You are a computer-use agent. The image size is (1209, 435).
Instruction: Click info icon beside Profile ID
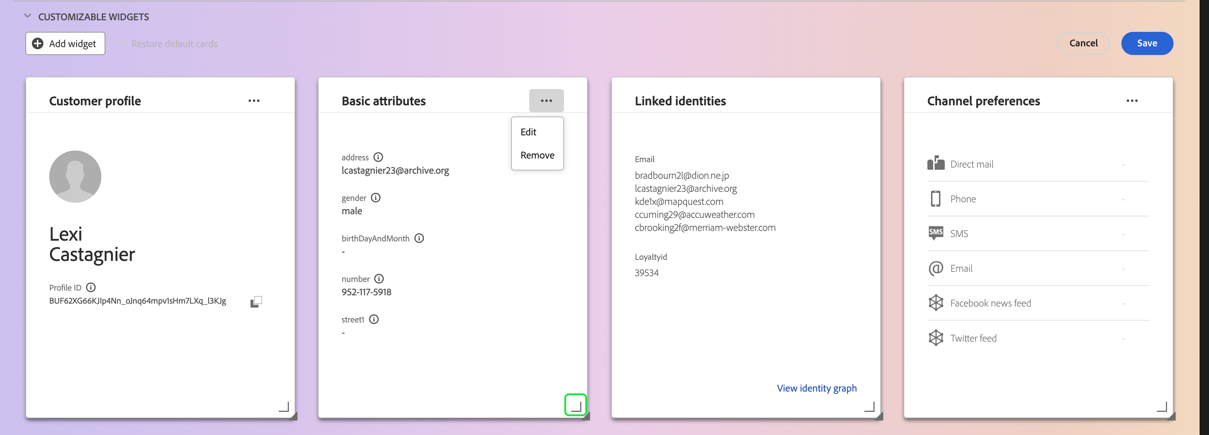pyautogui.click(x=91, y=288)
